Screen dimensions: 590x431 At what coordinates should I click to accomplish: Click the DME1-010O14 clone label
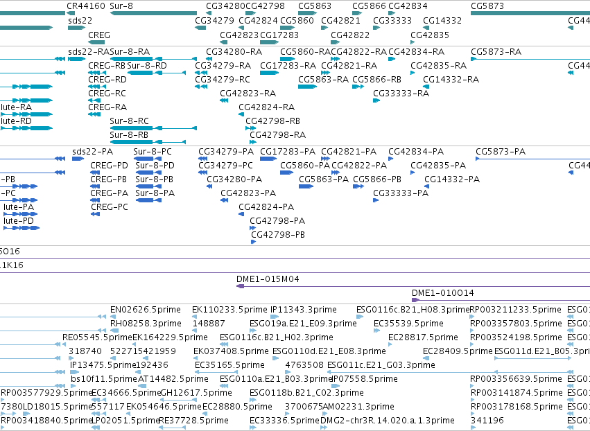tap(443, 293)
